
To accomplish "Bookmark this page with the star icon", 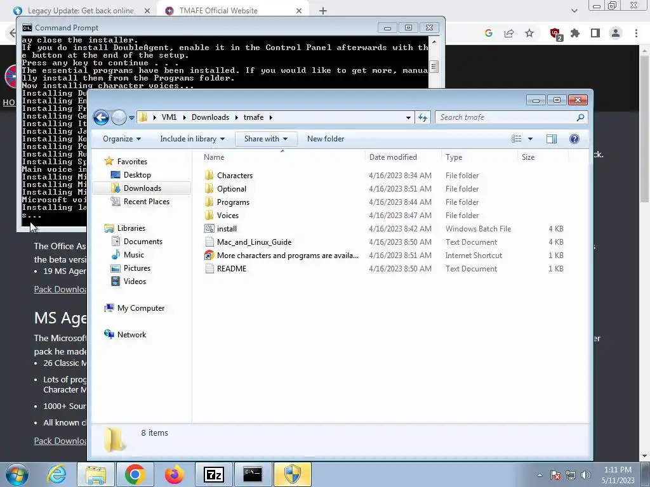I will click(x=529, y=33).
